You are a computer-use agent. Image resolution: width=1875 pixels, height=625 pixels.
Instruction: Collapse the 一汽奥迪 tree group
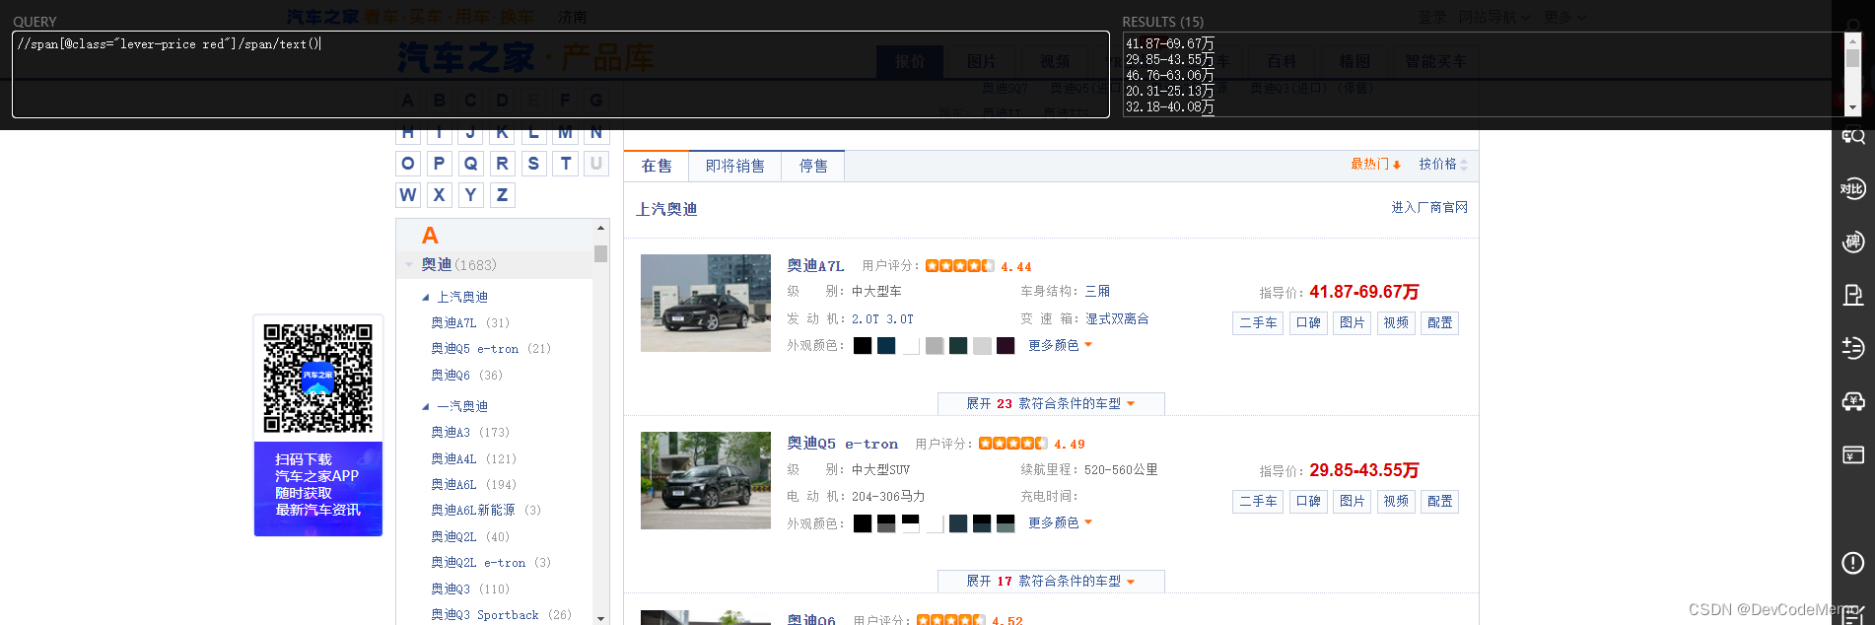pos(426,407)
